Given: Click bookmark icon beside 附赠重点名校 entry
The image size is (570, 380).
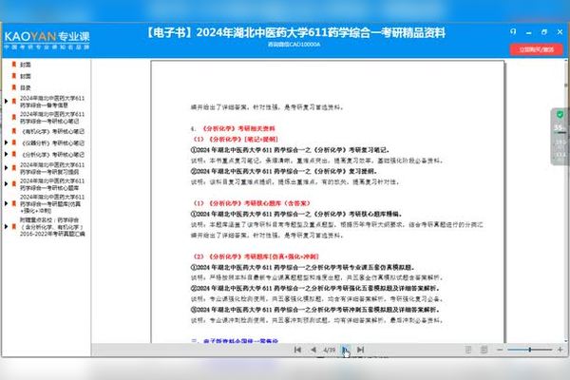Looking at the screenshot, I should pos(14,226).
